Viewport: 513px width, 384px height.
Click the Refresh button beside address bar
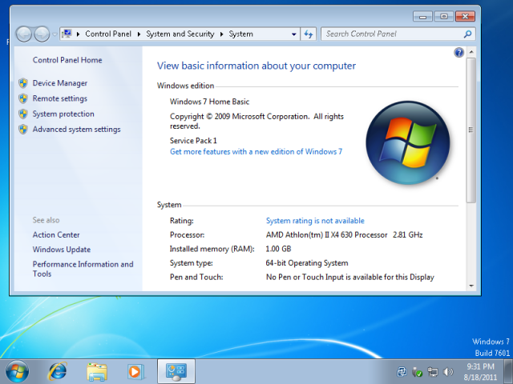click(x=308, y=34)
